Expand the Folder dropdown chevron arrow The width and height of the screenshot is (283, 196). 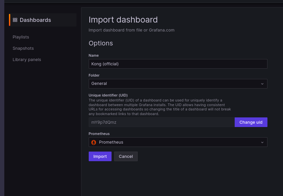click(262, 84)
